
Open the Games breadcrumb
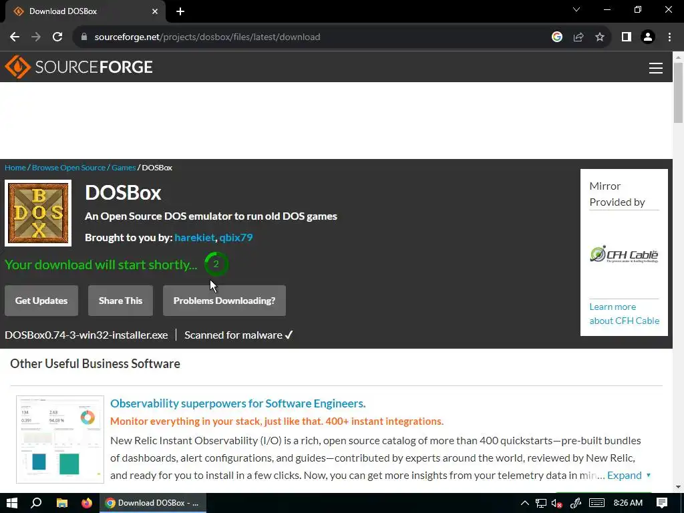click(x=124, y=168)
